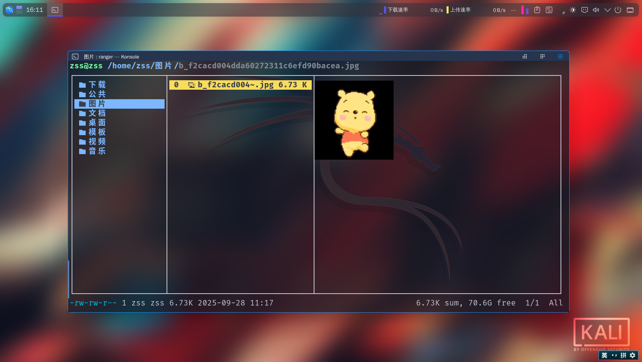Click the power session tray icon
The height and width of the screenshot is (362, 642).
618,10
